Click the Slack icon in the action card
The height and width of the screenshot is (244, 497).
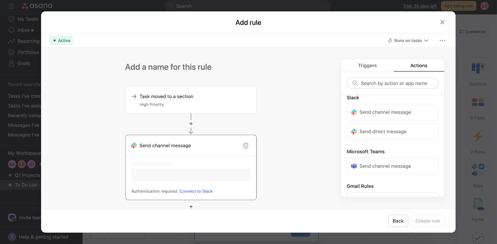coord(134,145)
